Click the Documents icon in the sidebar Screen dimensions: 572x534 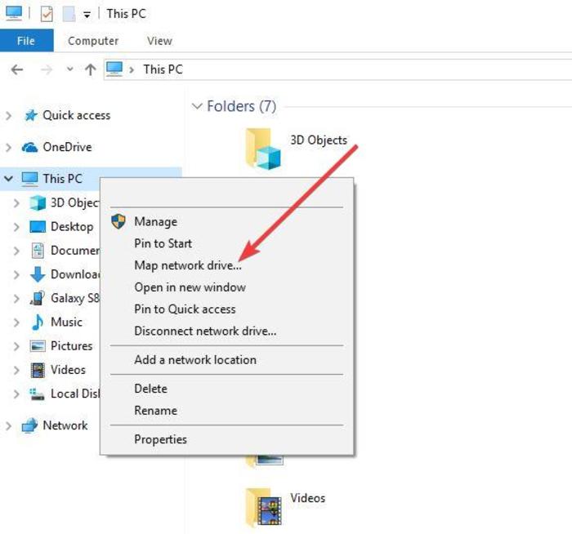tap(38, 251)
